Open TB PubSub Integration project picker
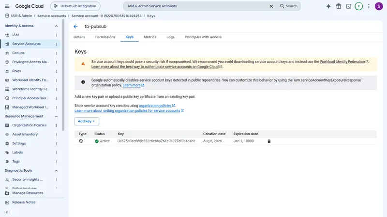 (75, 6)
